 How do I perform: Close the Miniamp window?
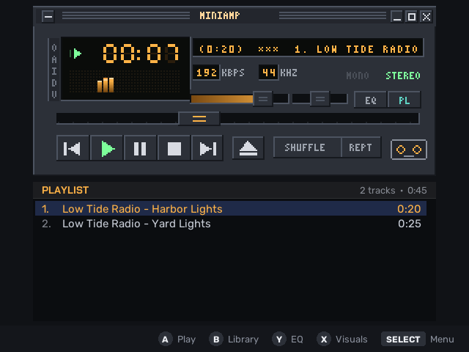tap(426, 16)
